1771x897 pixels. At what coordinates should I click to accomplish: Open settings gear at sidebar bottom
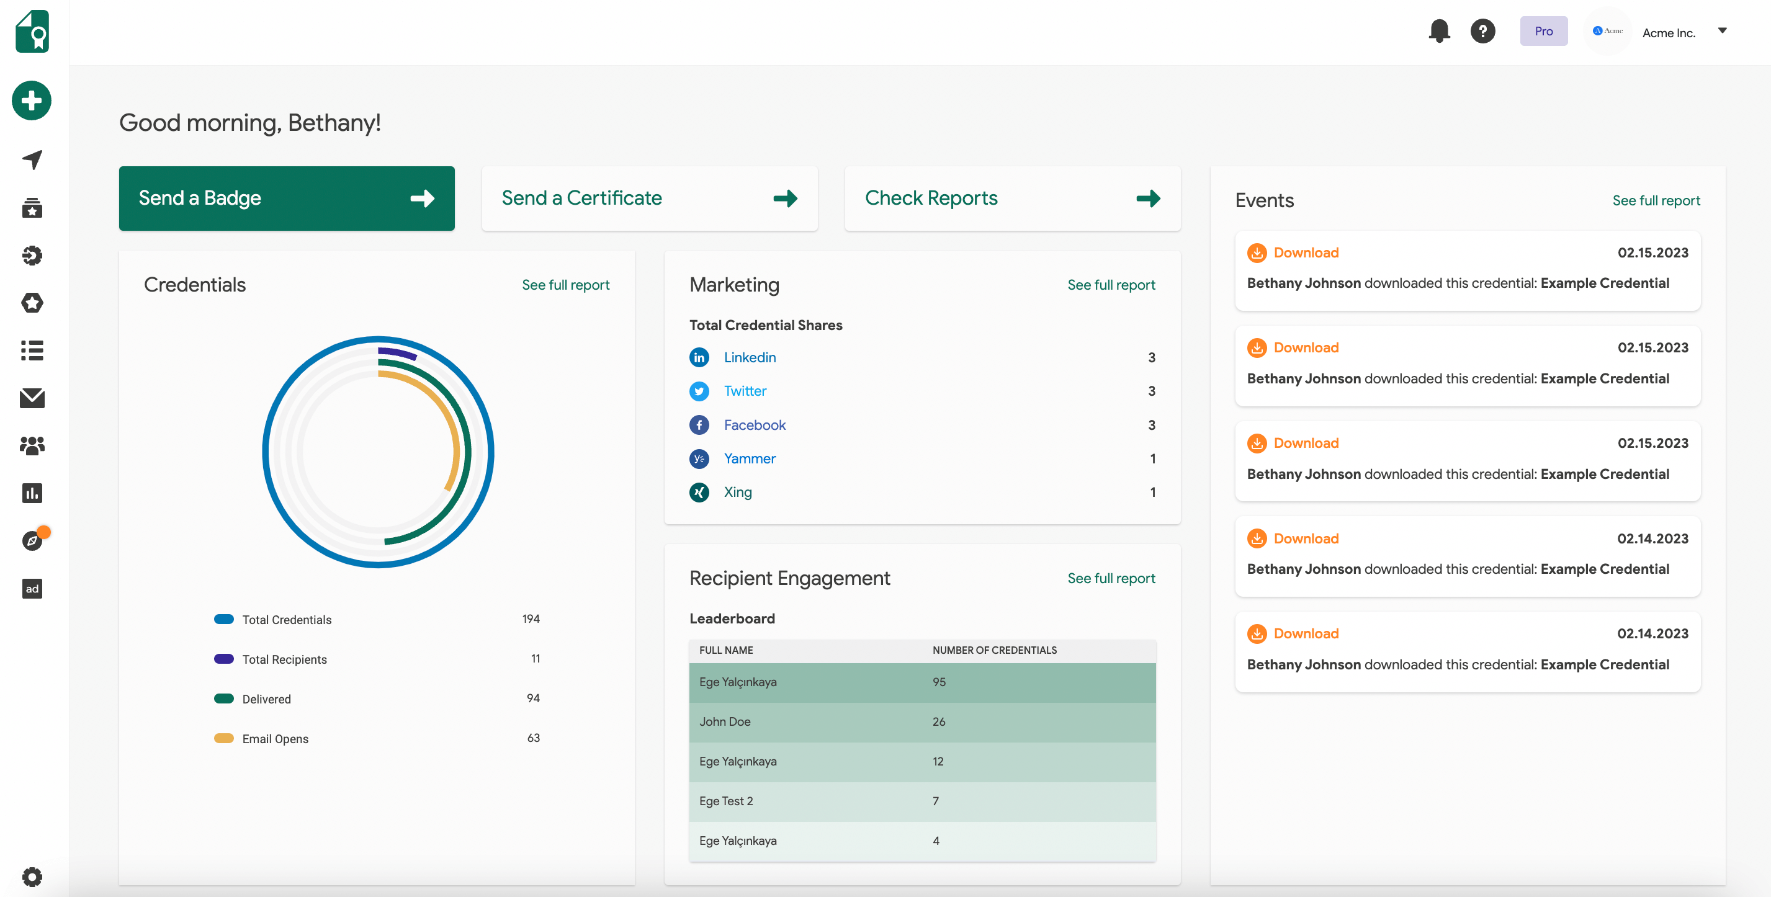(x=32, y=877)
